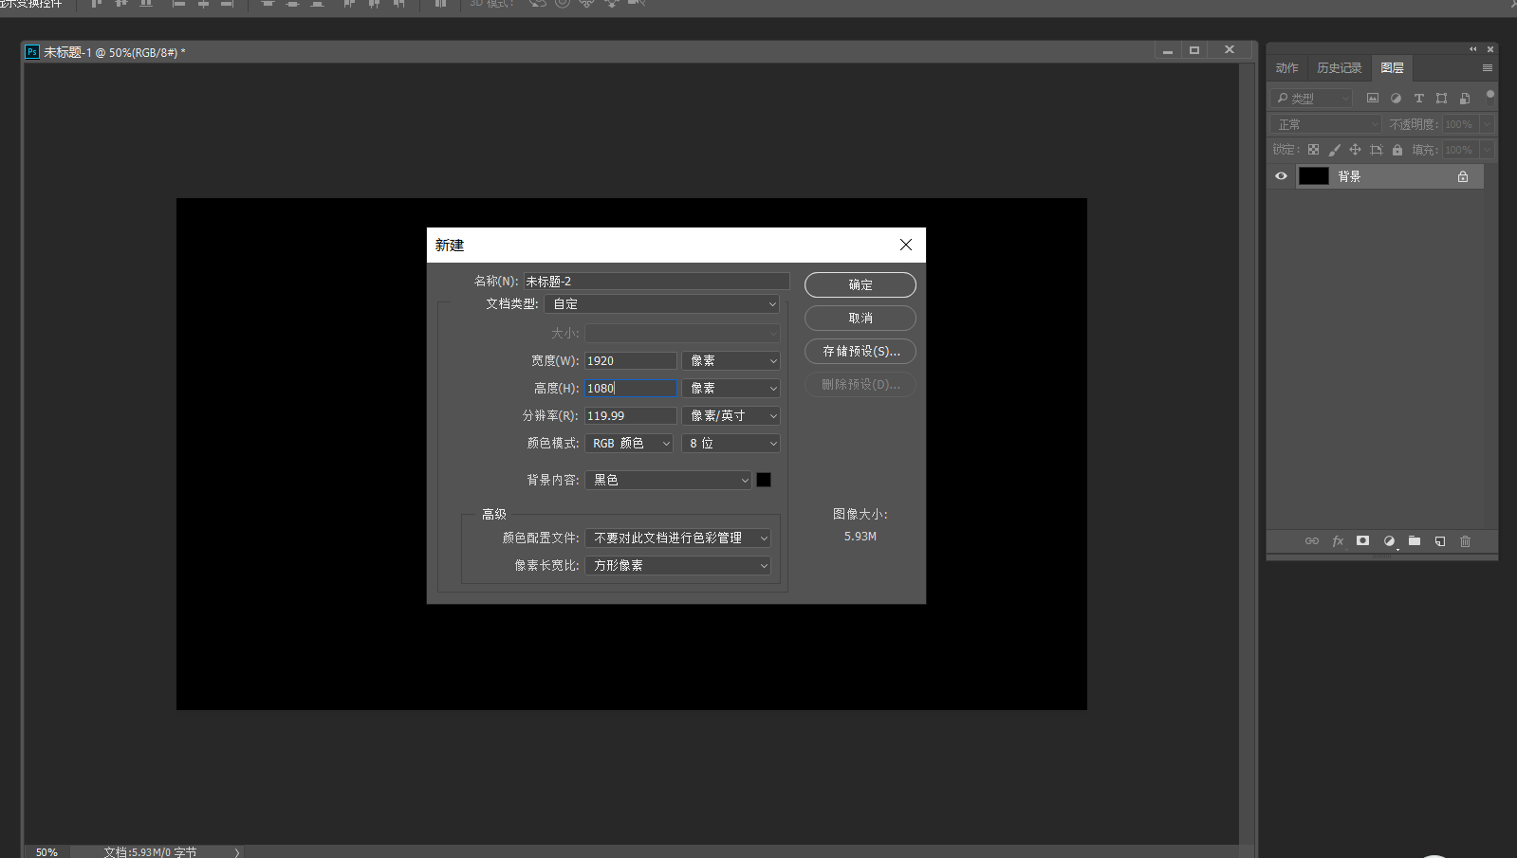1517x858 pixels.
Task: Switch to the 历史记录 tab
Action: [1339, 68]
